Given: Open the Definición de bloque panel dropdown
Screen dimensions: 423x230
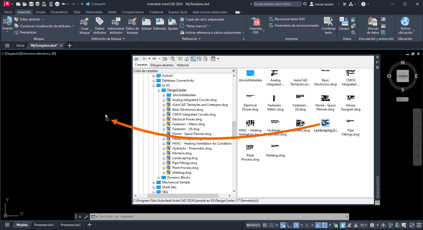Looking at the screenshot, I should [124, 39].
